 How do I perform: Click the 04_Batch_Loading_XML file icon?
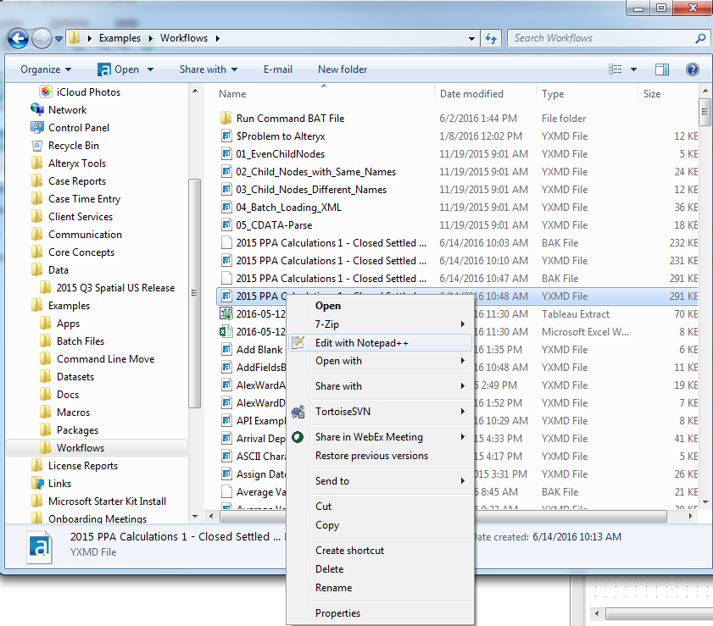226,208
